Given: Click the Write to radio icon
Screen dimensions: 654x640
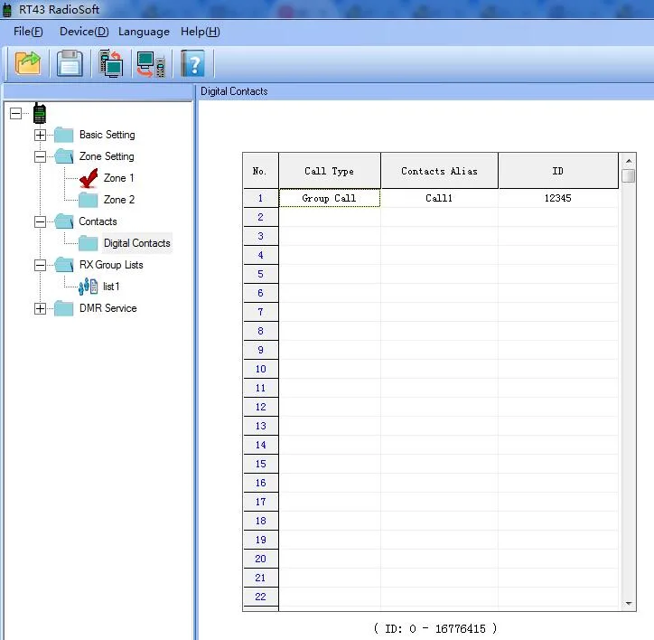Looking at the screenshot, I should [x=151, y=63].
